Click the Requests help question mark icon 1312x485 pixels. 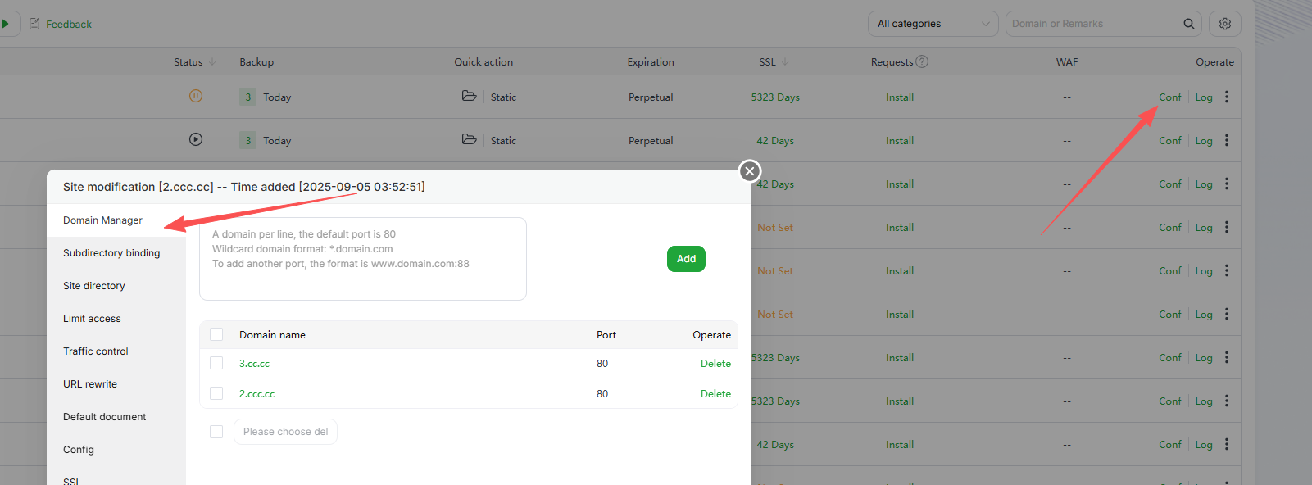tap(922, 61)
